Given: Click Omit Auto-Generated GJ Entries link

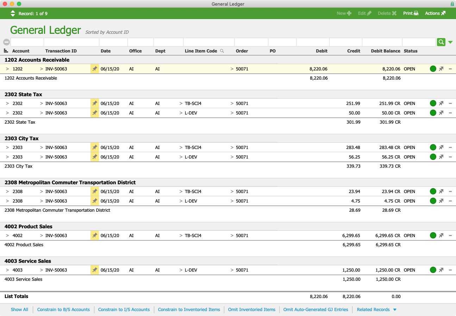Looking at the screenshot, I should coord(316,310).
